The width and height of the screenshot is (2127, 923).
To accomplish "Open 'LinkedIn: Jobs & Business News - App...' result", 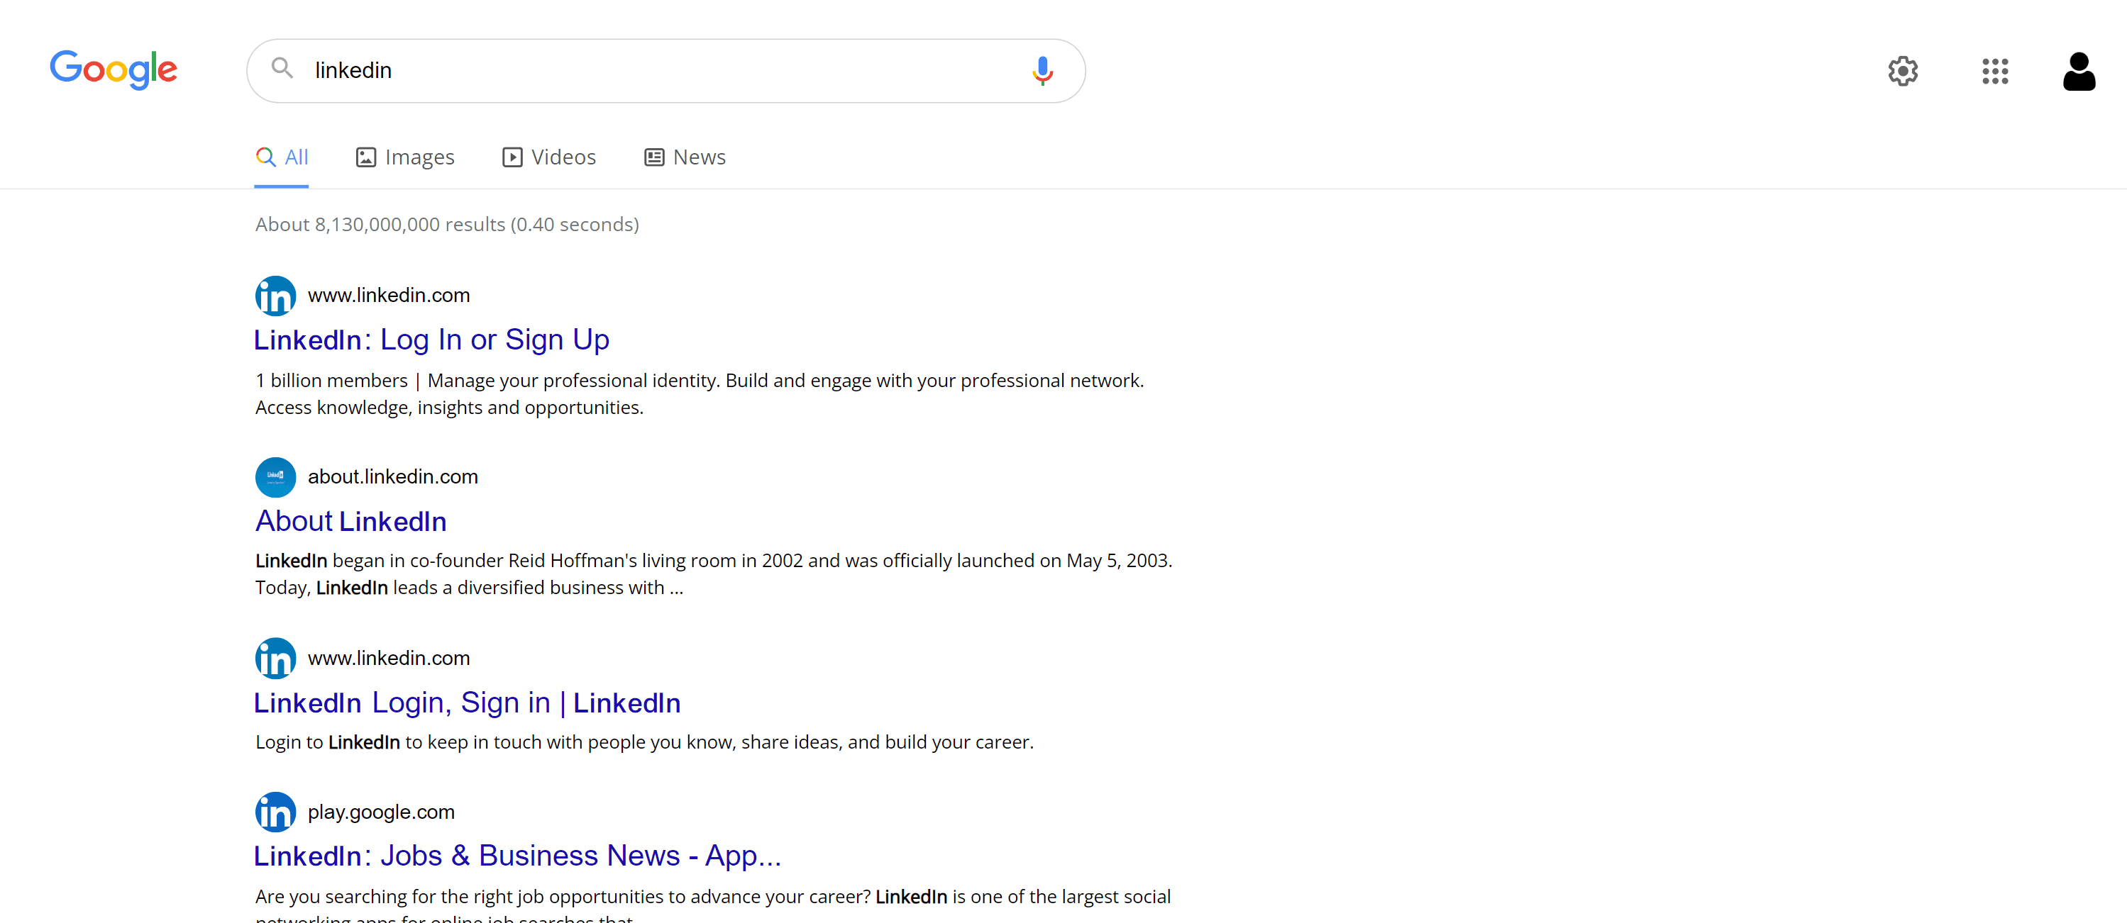I will pos(518,856).
